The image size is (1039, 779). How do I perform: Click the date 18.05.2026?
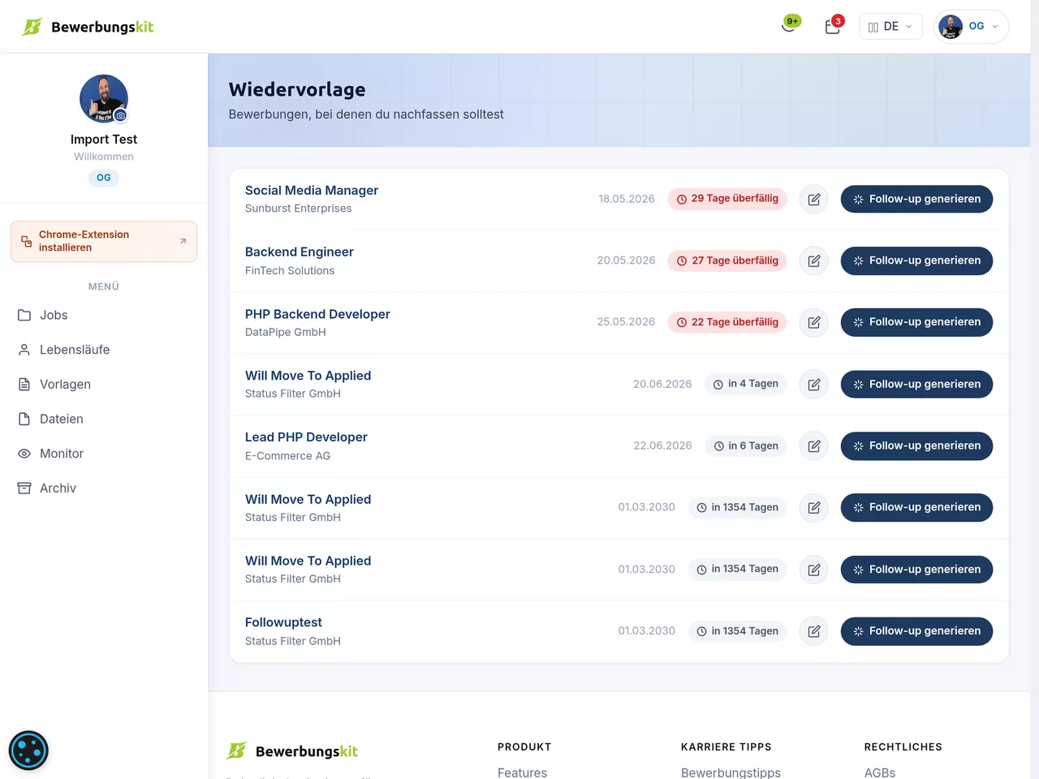tap(627, 199)
